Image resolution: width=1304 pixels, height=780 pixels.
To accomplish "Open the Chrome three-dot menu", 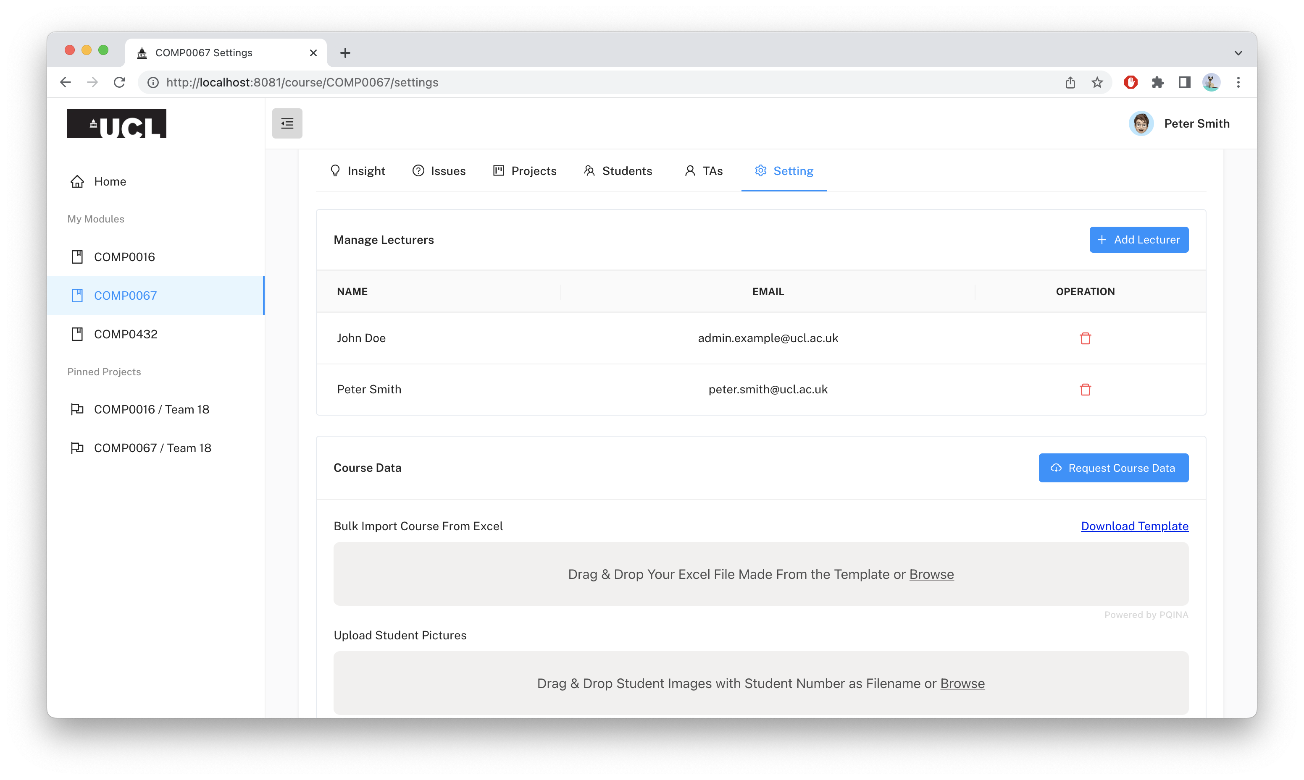I will (x=1238, y=83).
